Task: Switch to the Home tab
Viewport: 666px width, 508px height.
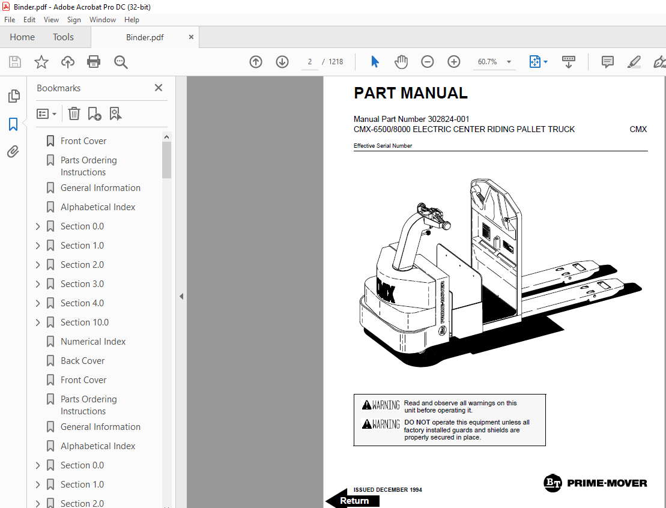Action: (x=22, y=37)
